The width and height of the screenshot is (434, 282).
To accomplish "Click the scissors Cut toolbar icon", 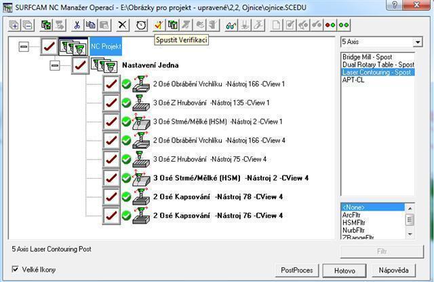I will click(77, 25).
